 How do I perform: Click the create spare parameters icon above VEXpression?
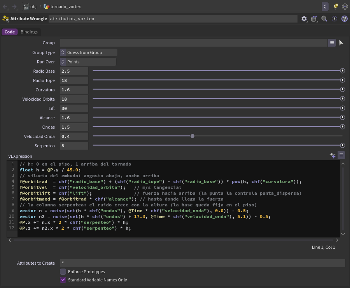(x=332, y=155)
